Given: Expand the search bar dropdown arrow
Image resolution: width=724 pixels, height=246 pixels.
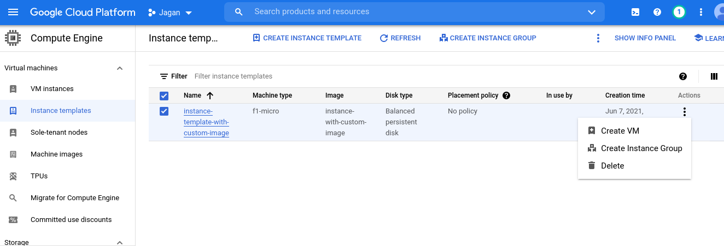Looking at the screenshot, I should pyautogui.click(x=592, y=12).
